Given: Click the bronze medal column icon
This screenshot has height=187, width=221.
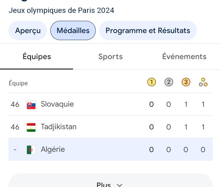Looking at the screenshot, I should point(186,82).
